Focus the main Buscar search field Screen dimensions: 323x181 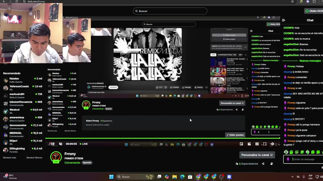coord(170,11)
